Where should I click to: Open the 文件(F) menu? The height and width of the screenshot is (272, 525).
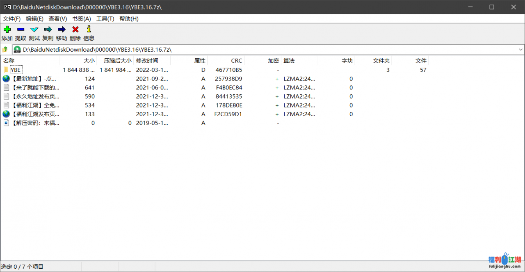coord(11,19)
